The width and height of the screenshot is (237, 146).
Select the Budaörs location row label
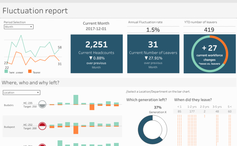[x=8, y=105]
